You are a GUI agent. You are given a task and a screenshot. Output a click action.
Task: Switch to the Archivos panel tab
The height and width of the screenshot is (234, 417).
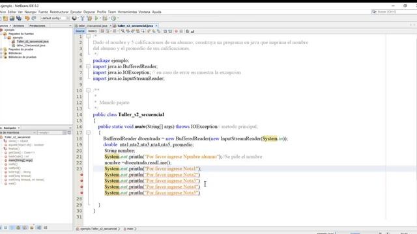click(19, 26)
